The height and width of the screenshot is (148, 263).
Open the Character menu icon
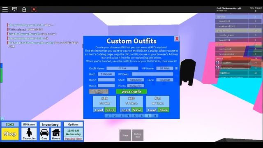(x=29, y=134)
